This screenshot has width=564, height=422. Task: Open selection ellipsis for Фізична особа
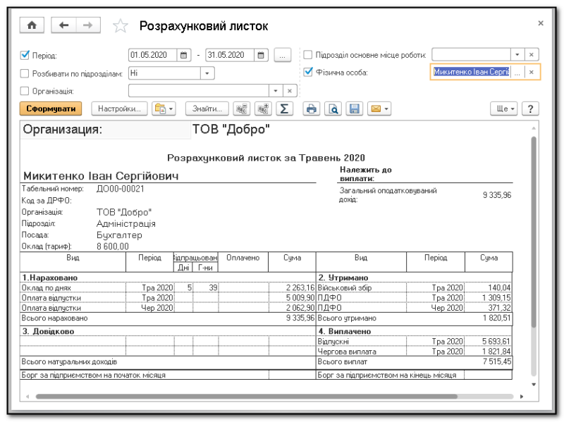pyautogui.click(x=517, y=73)
